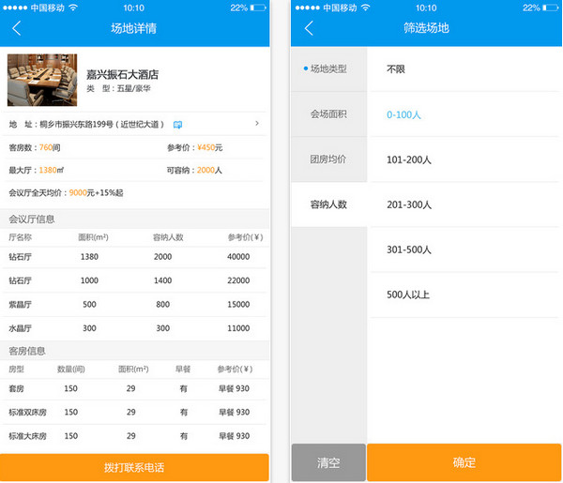Viewport: 563px width, 483px height.
Task: Tap battery indicator on the left phone status bar
Action: [258, 8]
